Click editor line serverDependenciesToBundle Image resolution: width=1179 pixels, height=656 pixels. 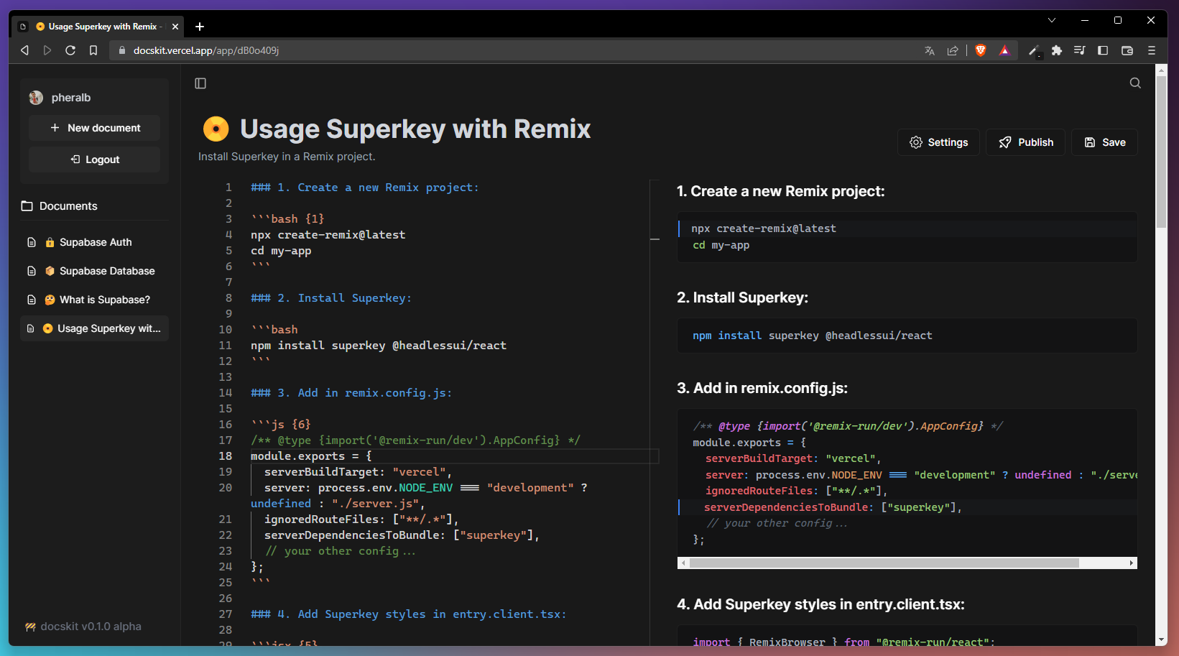click(402, 535)
